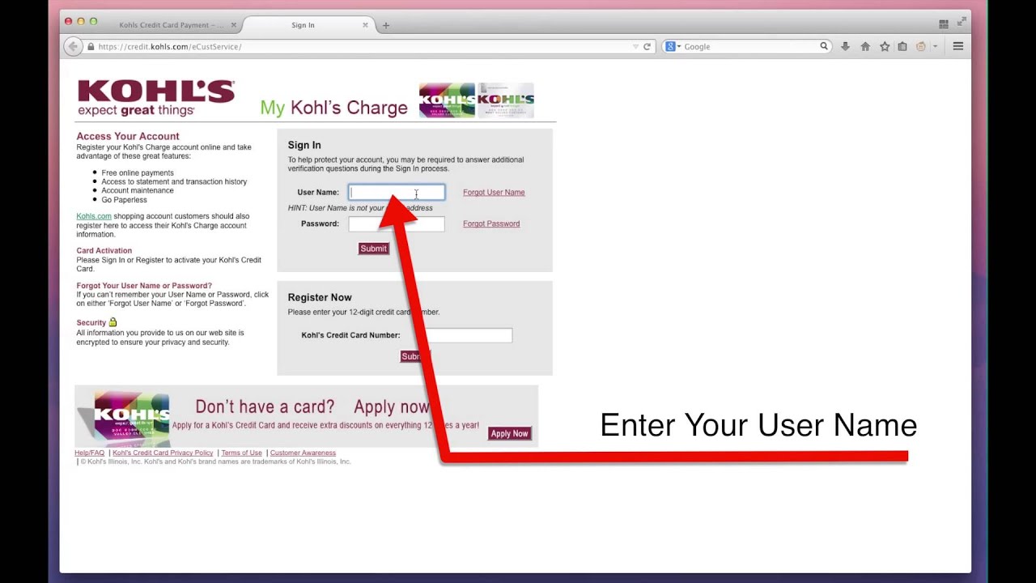This screenshot has width=1036, height=583.
Task: Click the Apply Now button
Action: 509,433
